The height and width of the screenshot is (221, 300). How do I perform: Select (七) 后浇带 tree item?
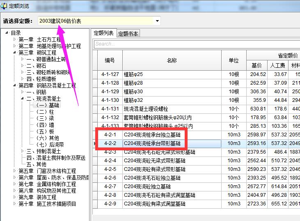click(x=50, y=145)
